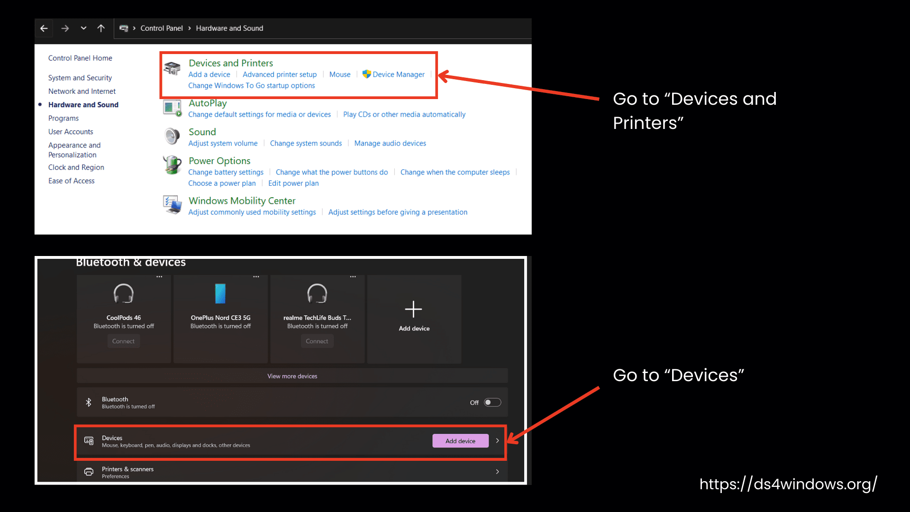This screenshot has height=512, width=910.
Task: Open the CoolPods 46 more options menu
Action: [159, 276]
